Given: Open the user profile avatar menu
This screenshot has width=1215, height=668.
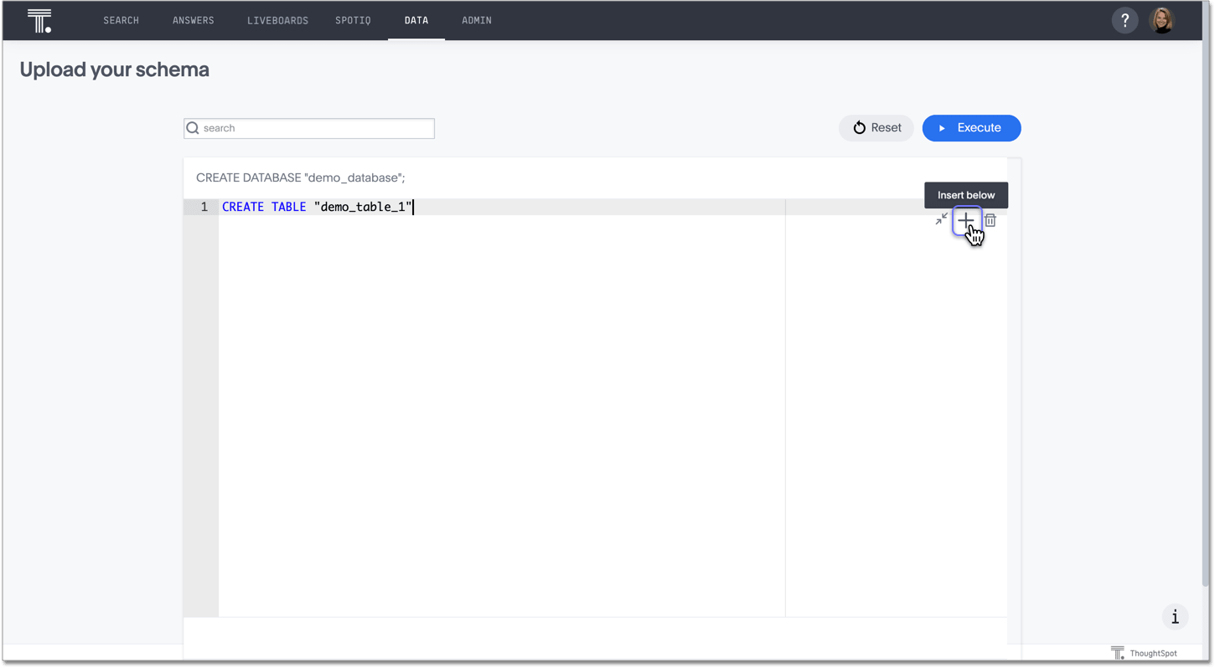Looking at the screenshot, I should pos(1162,19).
